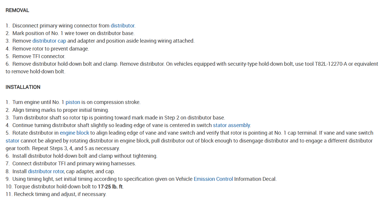Click the INSTALLATION section heading

[x=23, y=87]
